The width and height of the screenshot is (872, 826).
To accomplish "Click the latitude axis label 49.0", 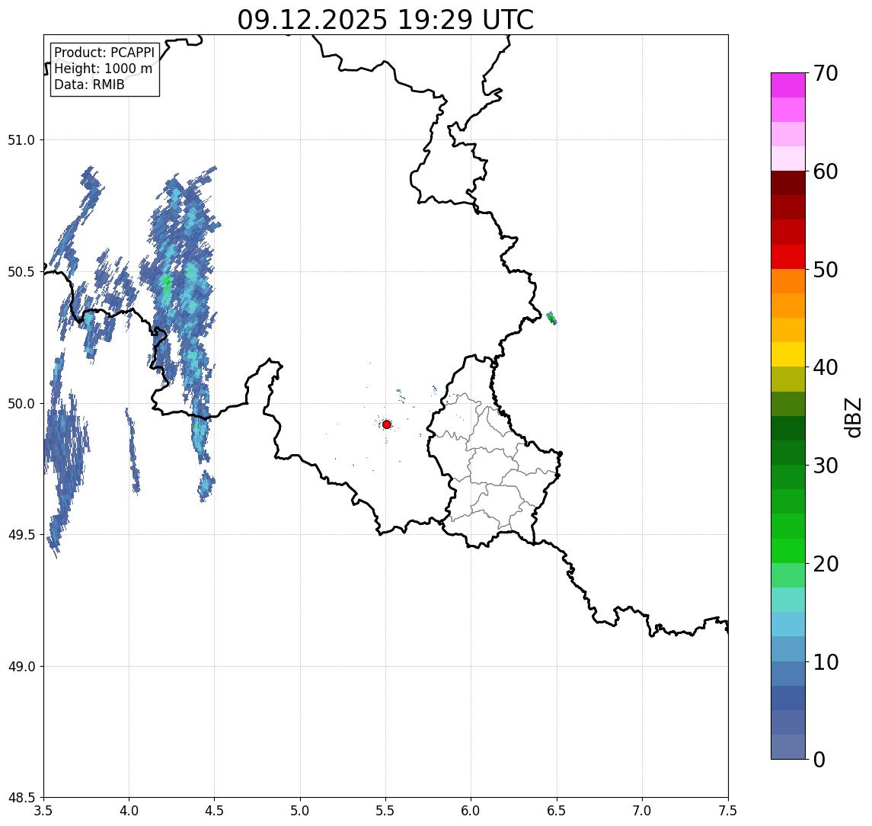I will [x=21, y=666].
